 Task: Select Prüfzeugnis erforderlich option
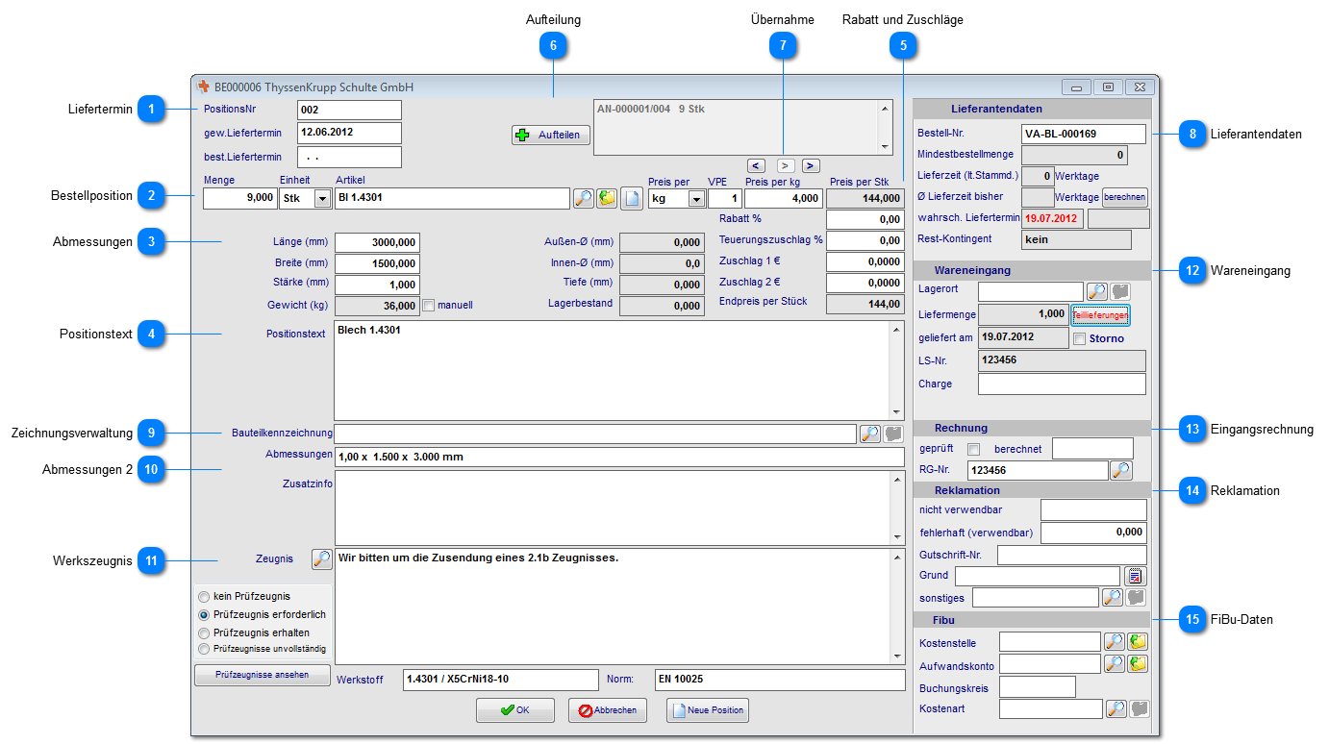(x=203, y=614)
